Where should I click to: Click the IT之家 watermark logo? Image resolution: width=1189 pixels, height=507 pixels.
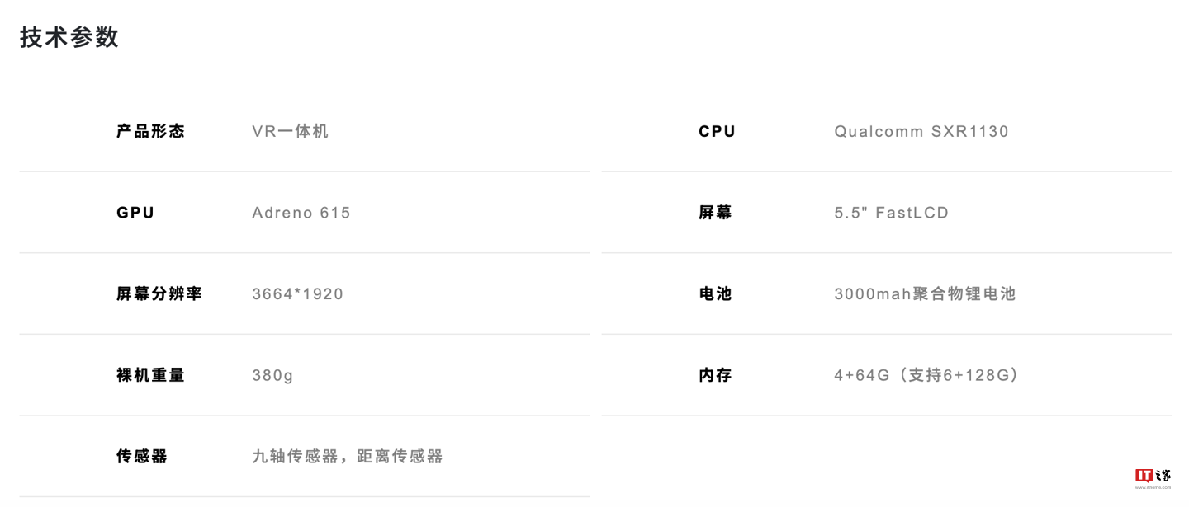tap(1153, 476)
